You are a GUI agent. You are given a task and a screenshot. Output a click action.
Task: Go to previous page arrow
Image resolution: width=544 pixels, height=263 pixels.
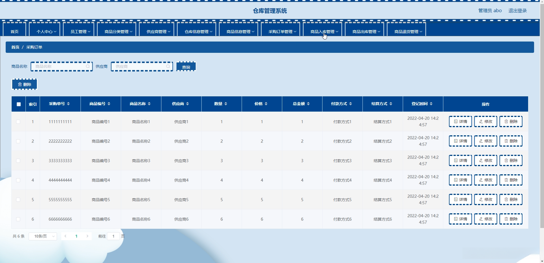coord(65,236)
